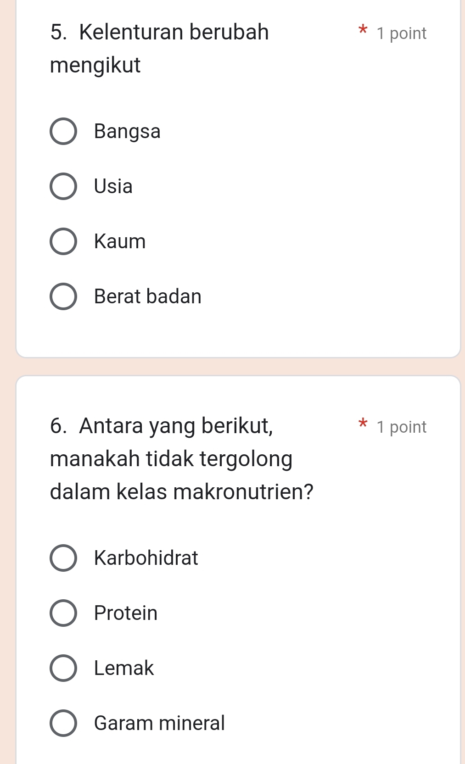Click question 6 text about makronutrien
This screenshot has width=465, height=764.
coord(181,458)
